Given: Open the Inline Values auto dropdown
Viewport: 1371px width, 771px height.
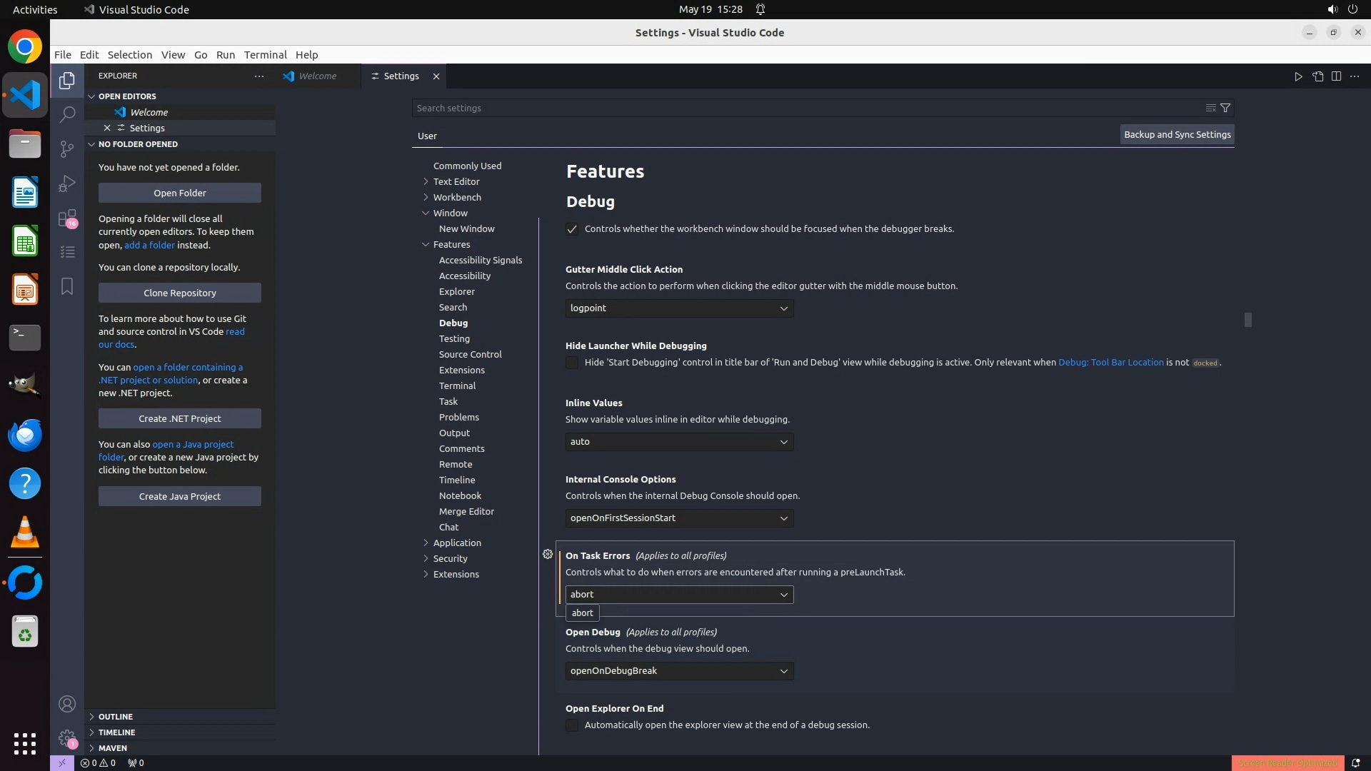Looking at the screenshot, I should click(679, 442).
